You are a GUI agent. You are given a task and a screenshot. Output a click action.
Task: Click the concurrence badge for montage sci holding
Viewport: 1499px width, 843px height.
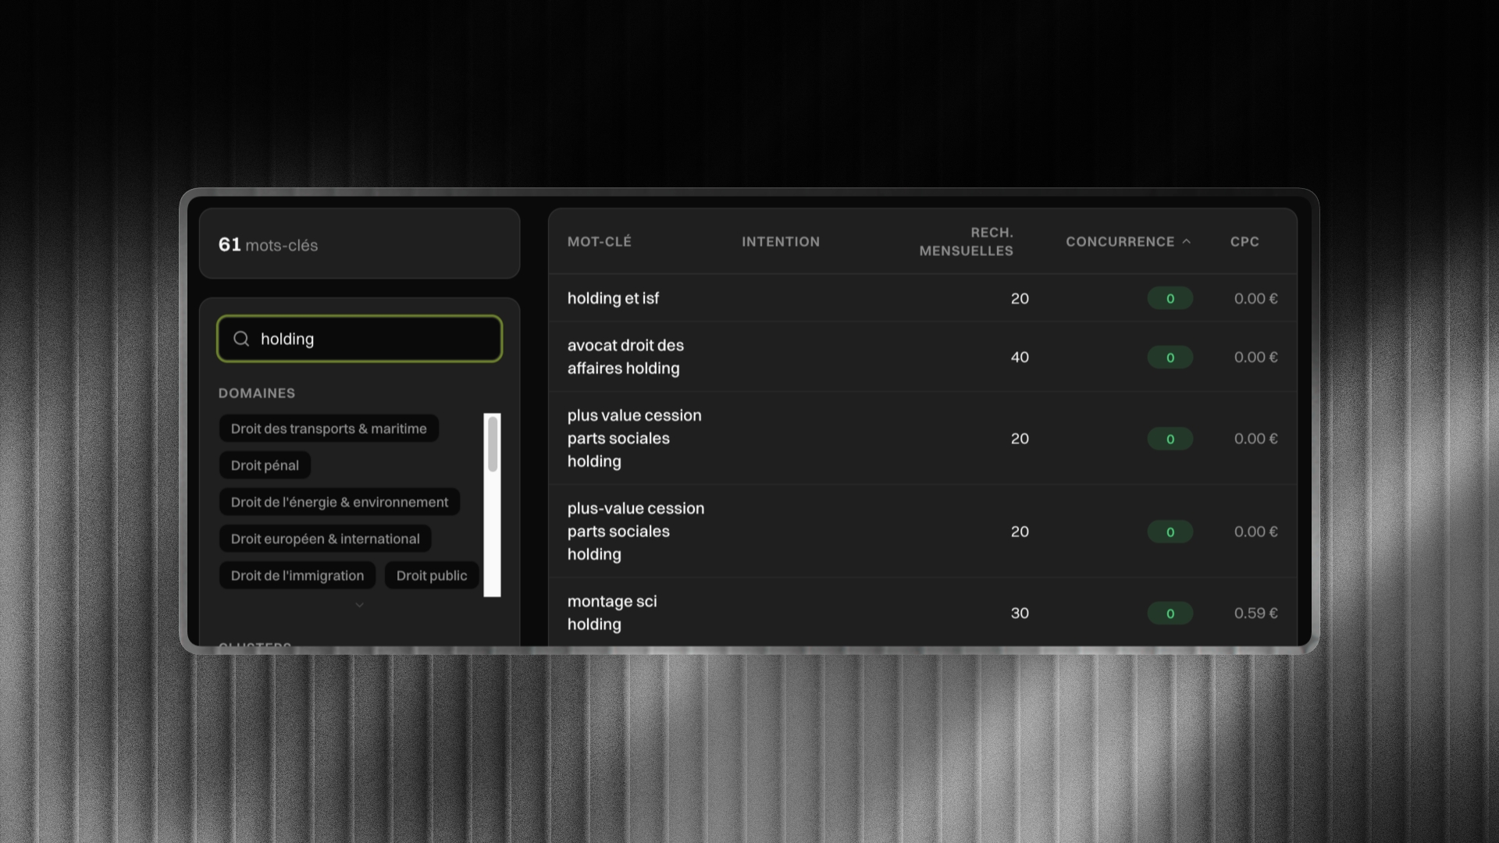point(1170,614)
